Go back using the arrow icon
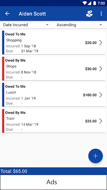The height and width of the screenshot is (190, 107). pyautogui.click(x=7, y=14)
